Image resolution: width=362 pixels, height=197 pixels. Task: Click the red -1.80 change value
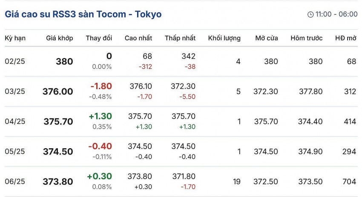click(x=101, y=86)
